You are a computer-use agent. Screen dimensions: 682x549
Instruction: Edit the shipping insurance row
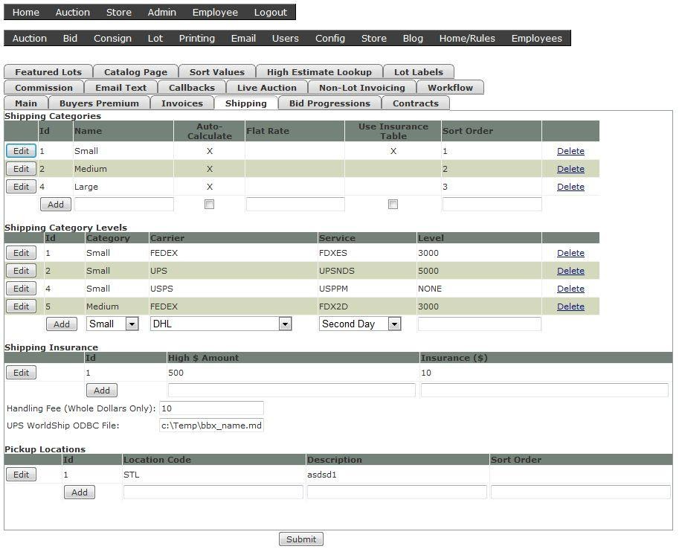21,373
